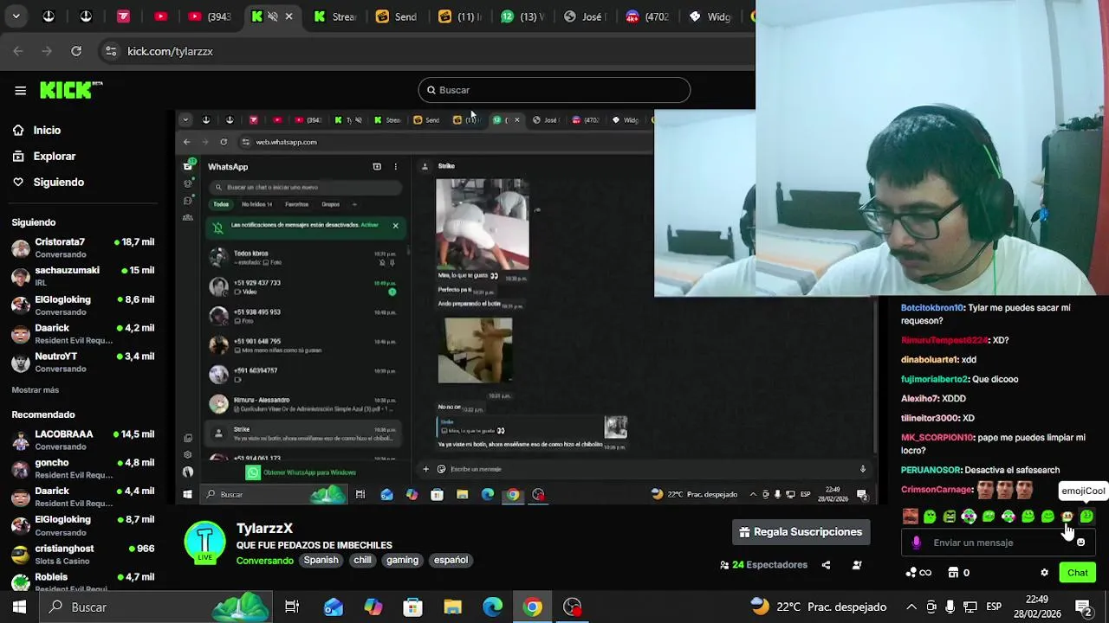Switch to the '(13)' WhatsApp browser tab

[522, 16]
